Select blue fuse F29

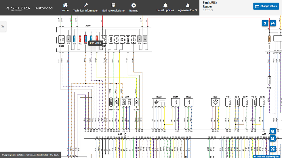pyautogui.click(x=91, y=38)
